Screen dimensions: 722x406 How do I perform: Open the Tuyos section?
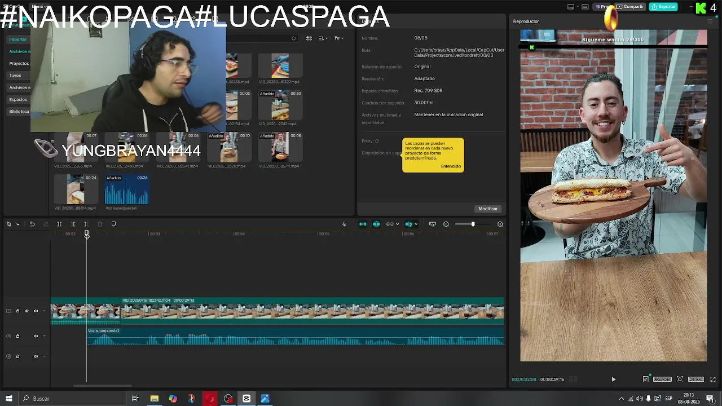pos(15,76)
